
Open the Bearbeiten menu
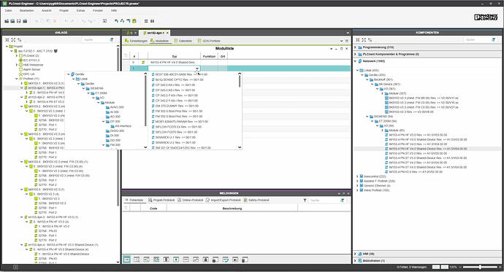pyautogui.click(x=27, y=11)
